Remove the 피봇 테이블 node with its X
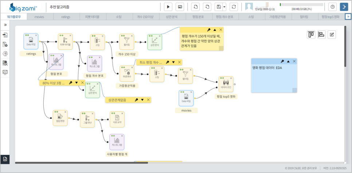Viewport: 352px width, 173px height. [x=70, y=36]
